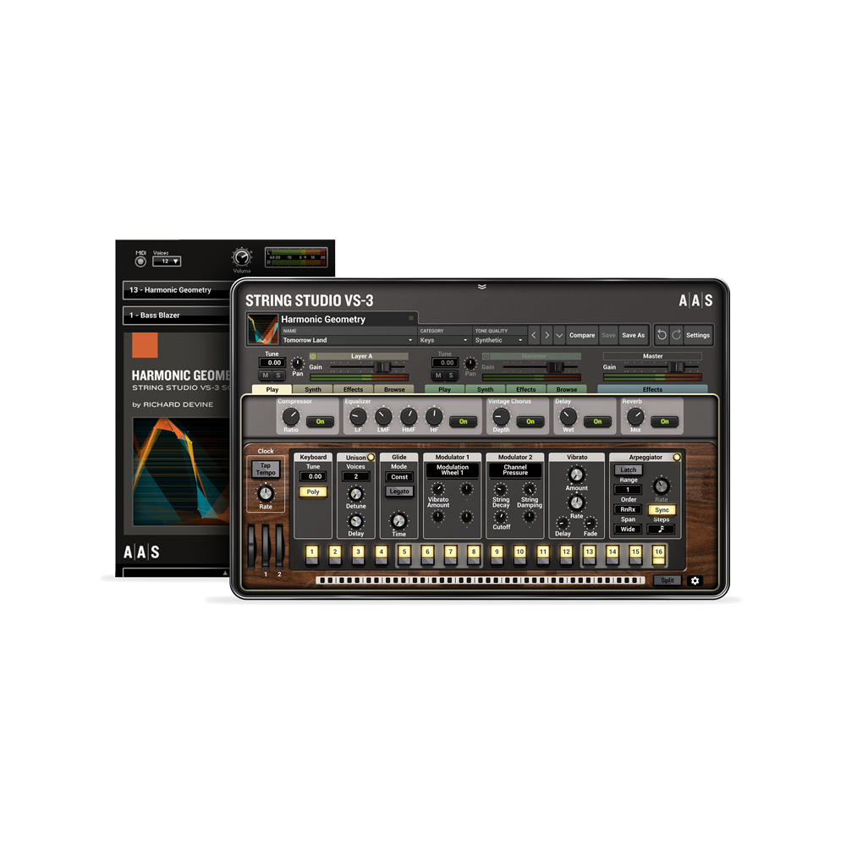The image size is (846, 846).
Task: Select Hammer layer Synth tab
Action: tap(485, 389)
